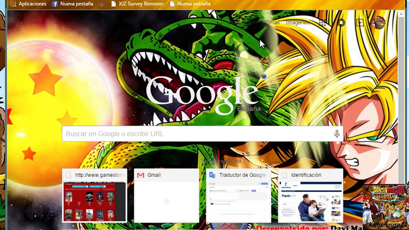
Task: Open the Imágenes link
Action: point(297,23)
